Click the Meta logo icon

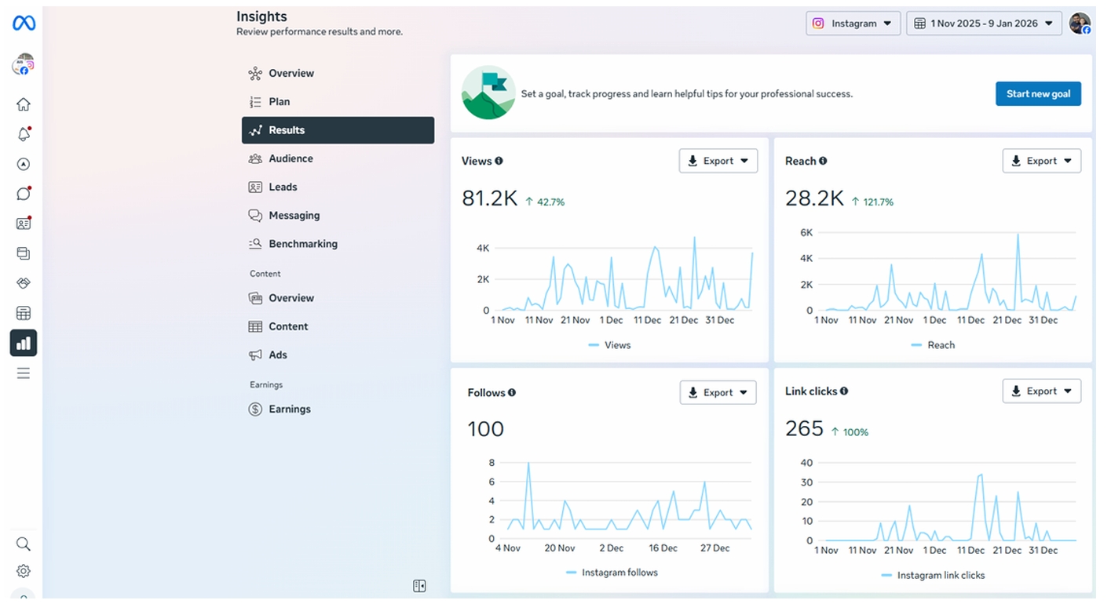24,24
